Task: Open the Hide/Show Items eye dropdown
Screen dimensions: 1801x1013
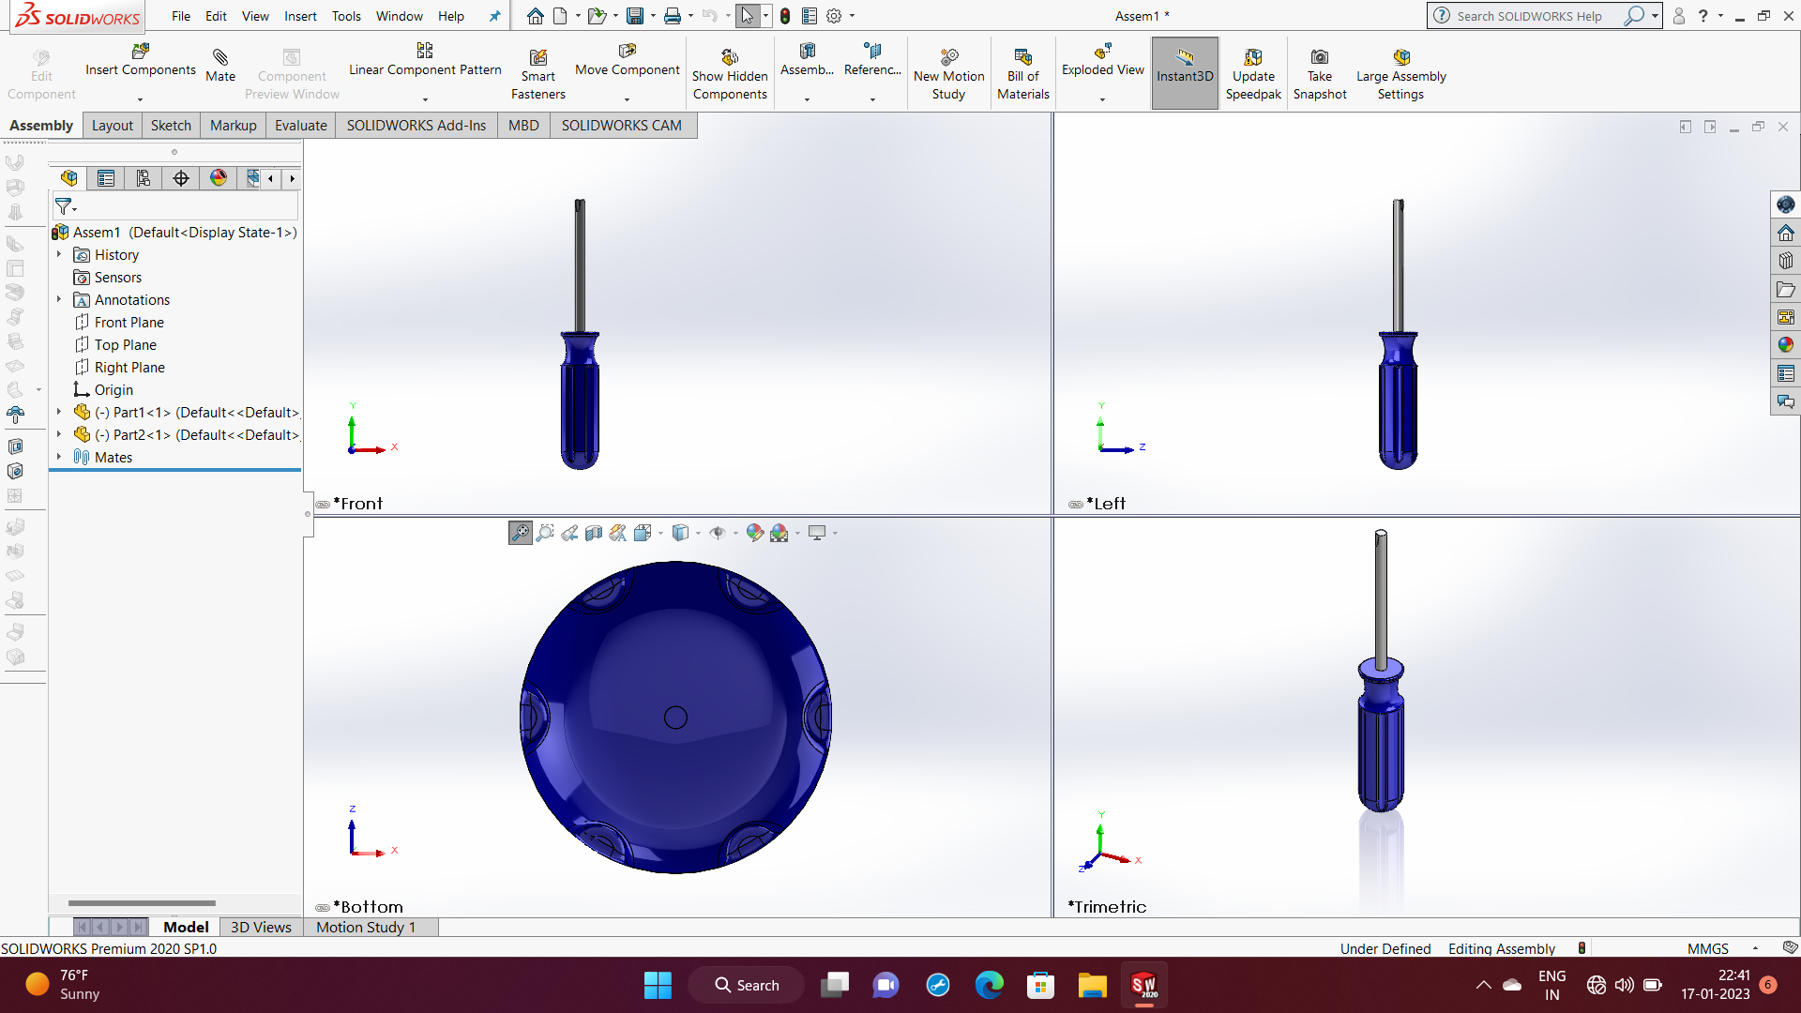Action: tap(735, 533)
